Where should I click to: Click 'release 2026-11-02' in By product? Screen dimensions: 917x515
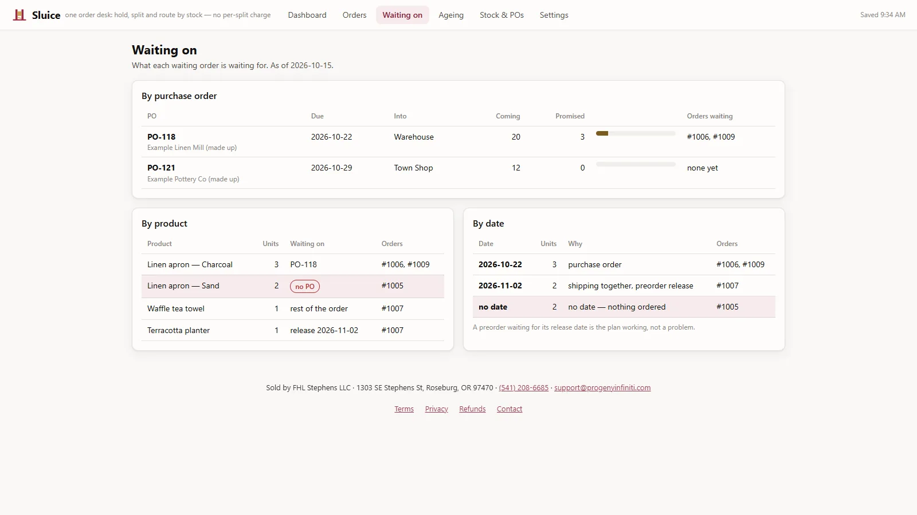point(324,330)
